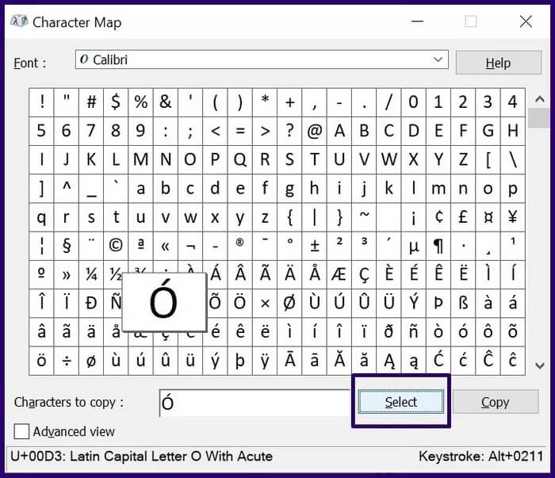
Task: Click the enlarged Ó preview tile
Action: pyautogui.click(x=164, y=302)
